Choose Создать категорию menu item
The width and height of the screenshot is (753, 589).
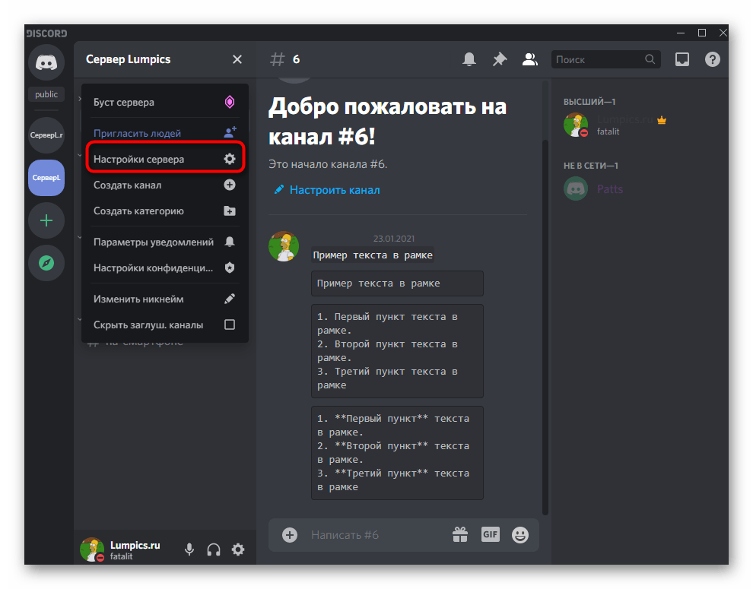[165, 211]
